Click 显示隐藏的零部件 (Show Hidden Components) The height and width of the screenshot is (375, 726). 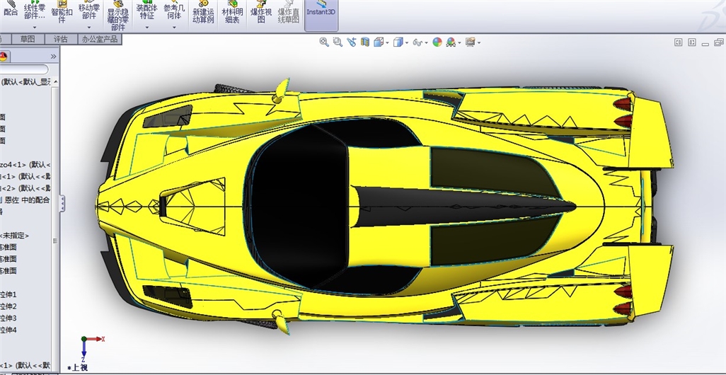tap(118, 16)
